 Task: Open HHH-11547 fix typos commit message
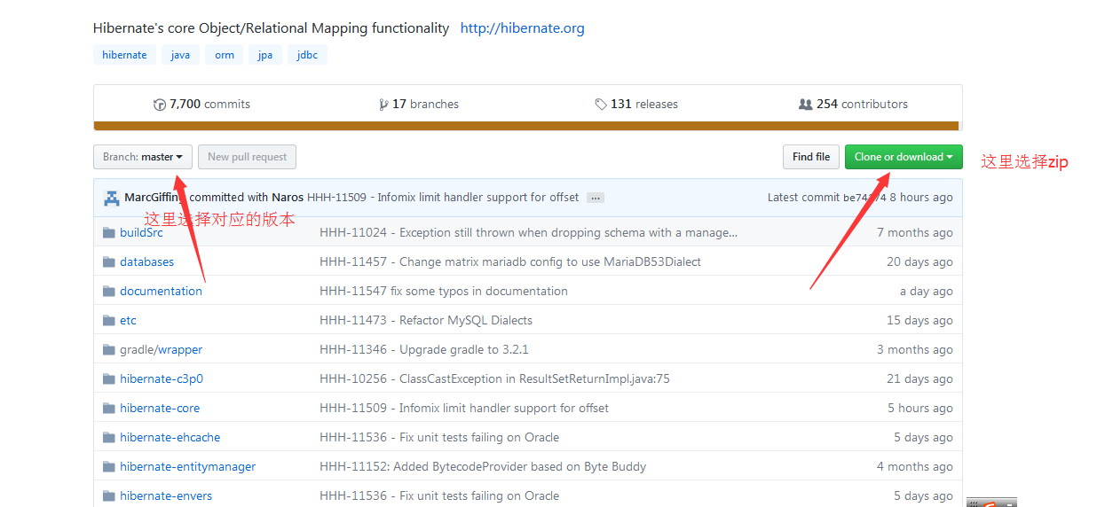pos(444,292)
